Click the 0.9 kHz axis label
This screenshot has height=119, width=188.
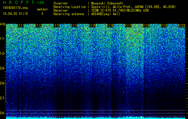click(x=2, y=68)
